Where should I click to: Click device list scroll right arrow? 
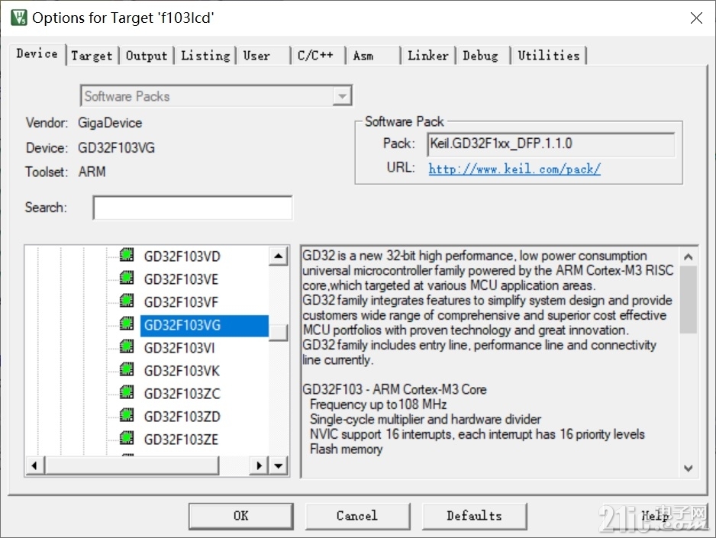pyautogui.click(x=259, y=466)
